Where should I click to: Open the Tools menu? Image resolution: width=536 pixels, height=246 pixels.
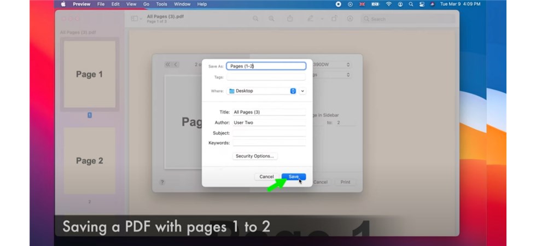tap(161, 4)
